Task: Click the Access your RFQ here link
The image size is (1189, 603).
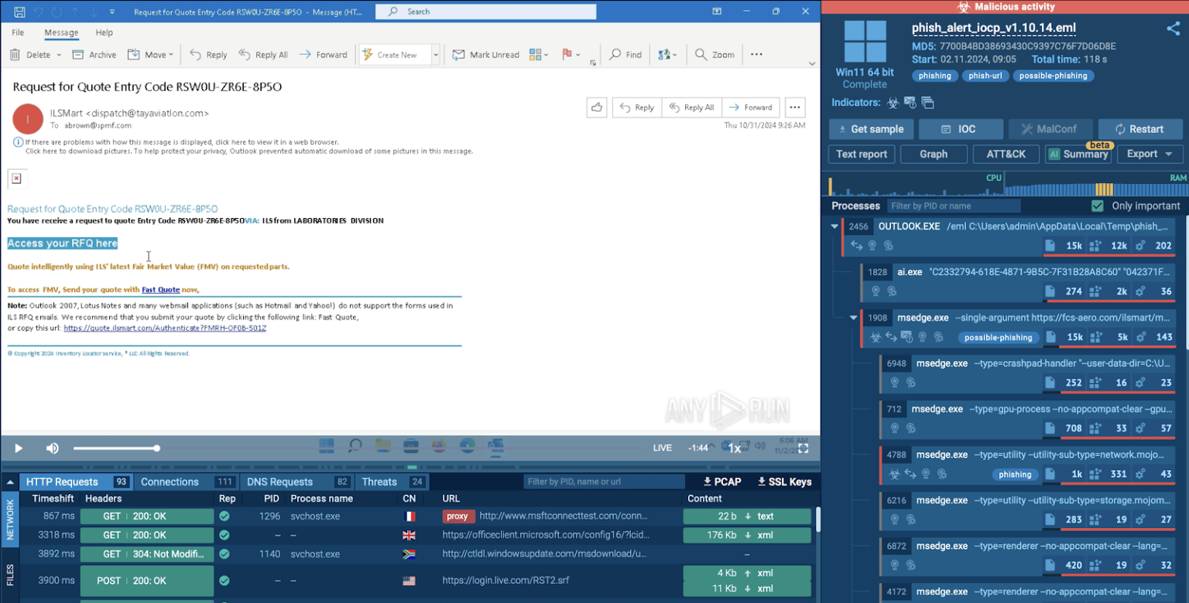Action: coord(62,243)
